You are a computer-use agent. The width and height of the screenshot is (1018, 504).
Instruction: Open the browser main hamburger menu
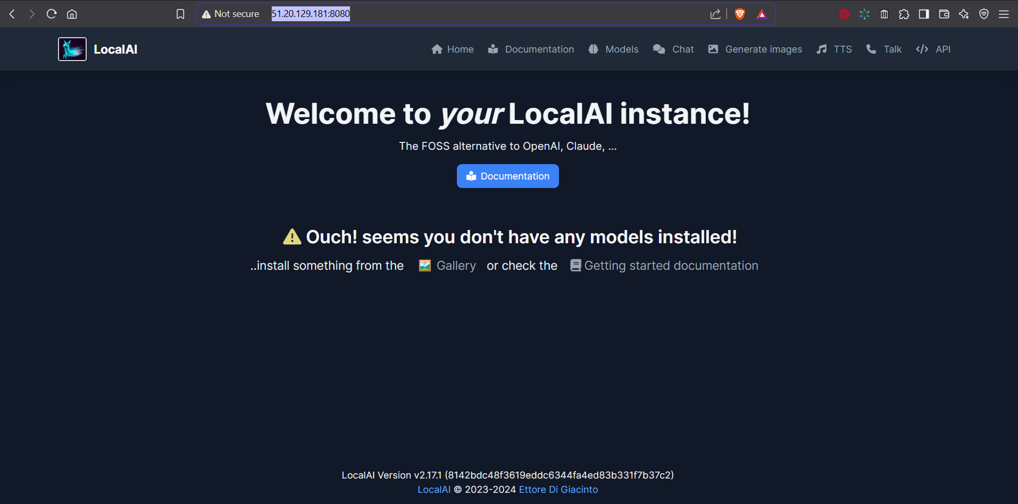1004,14
